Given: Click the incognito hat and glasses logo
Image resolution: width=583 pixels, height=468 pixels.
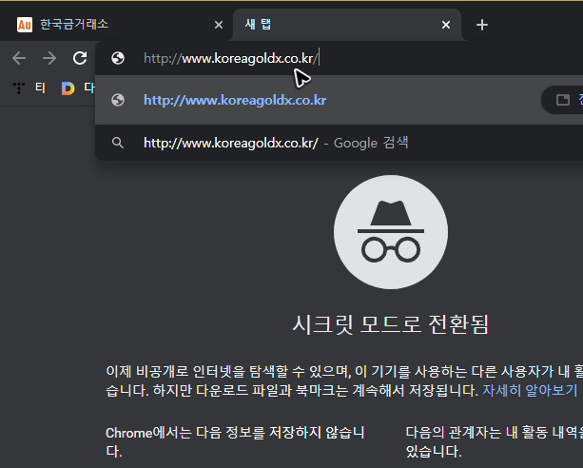Looking at the screenshot, I should 391,232.
